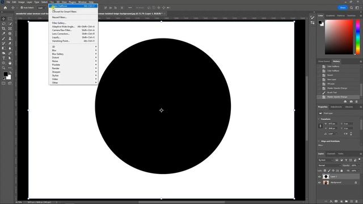Open the Blur filter submenu

pos(73,50)
